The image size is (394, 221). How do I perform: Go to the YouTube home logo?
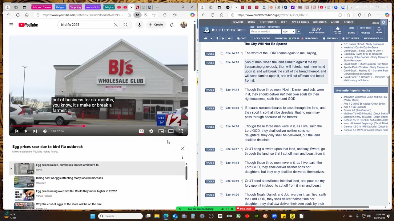coord(28,25)
